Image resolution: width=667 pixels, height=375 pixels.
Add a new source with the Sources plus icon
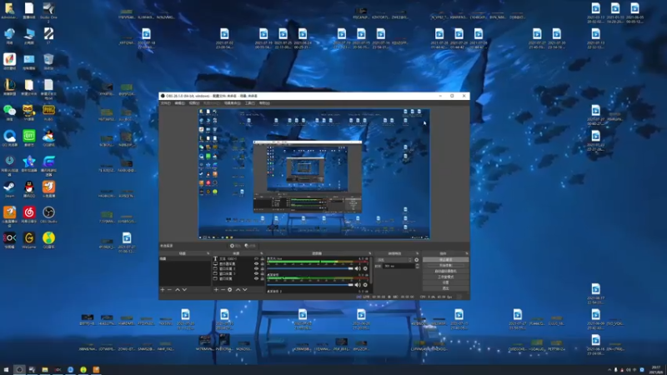point(216,289)
